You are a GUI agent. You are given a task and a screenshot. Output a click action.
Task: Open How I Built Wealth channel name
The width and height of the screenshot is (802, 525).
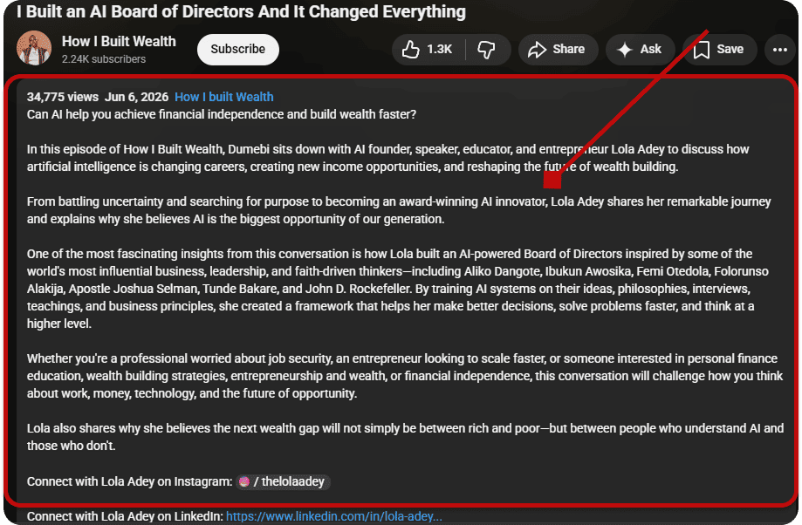pos(119,41)
